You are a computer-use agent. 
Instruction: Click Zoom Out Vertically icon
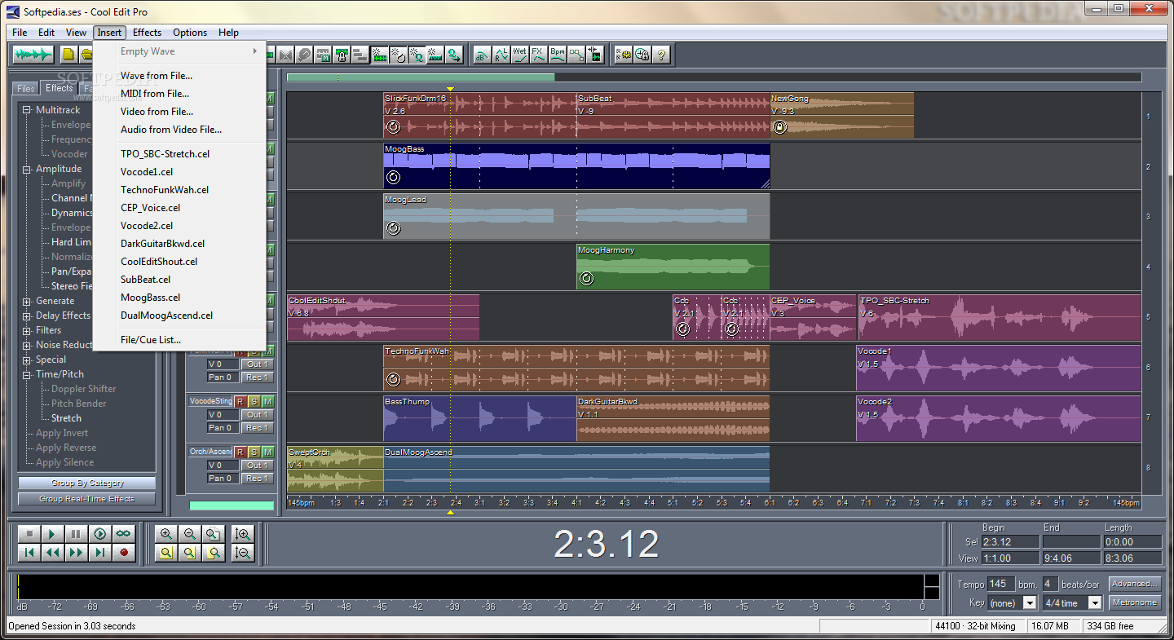[242, 553]
